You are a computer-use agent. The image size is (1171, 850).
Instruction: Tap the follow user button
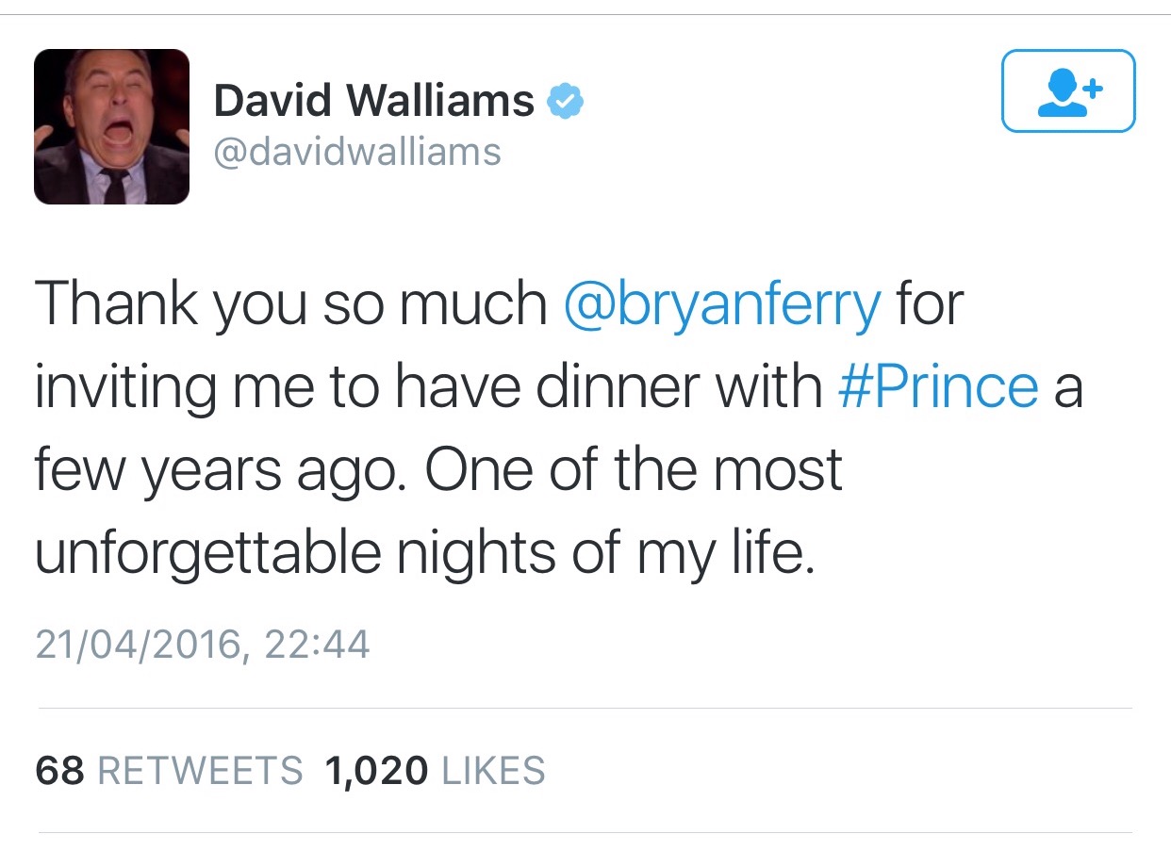tap(1068, 90)
